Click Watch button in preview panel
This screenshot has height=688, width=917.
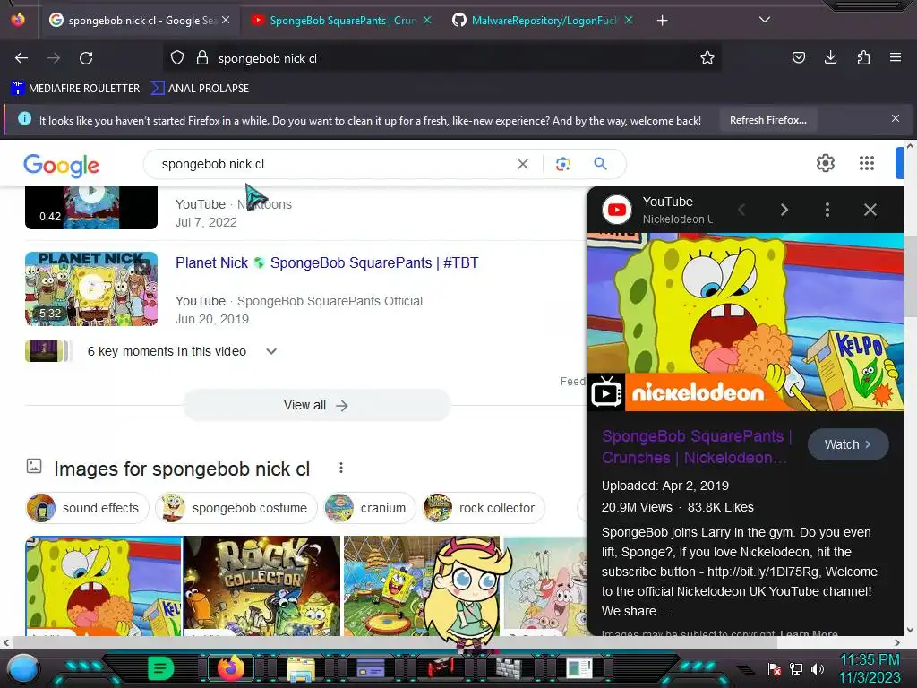848,444
